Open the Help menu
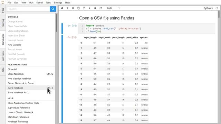The height and width of the screenshot is (124, 221). click(x=67, y=2)
